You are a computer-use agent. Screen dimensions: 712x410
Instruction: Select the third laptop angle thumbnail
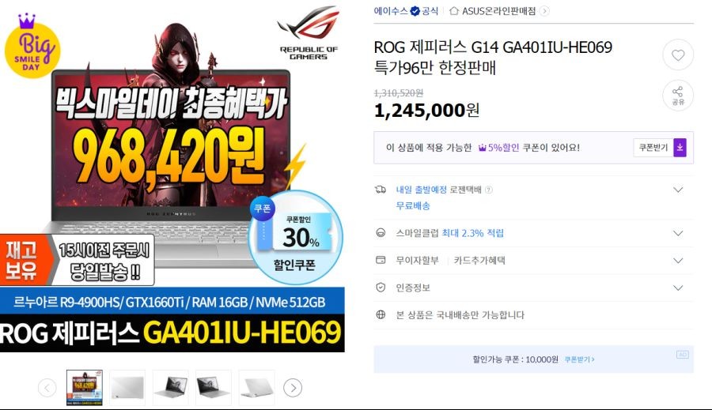171,388
